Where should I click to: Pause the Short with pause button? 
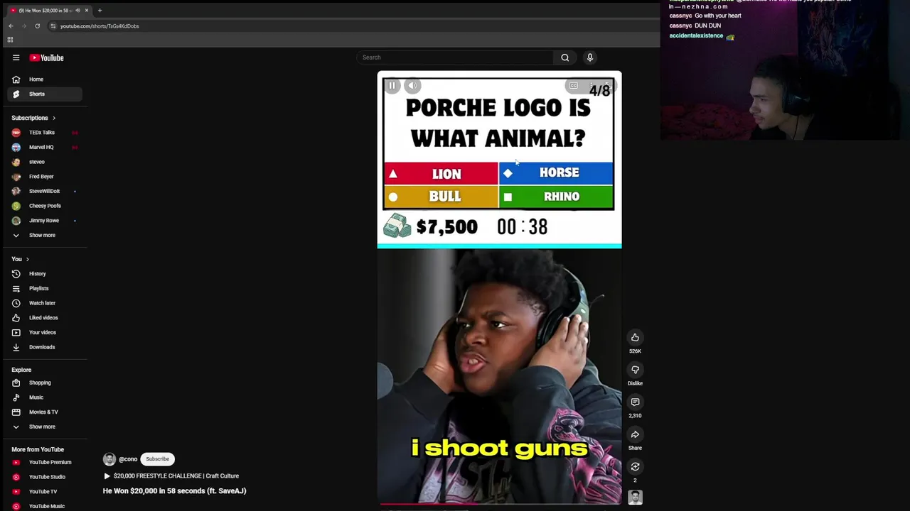click(x=392, y=85)
